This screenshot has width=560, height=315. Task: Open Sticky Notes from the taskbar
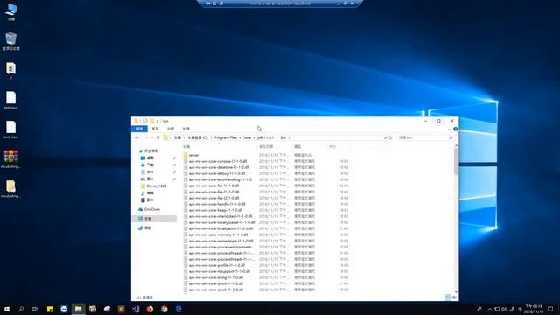(x=50, y=309)
